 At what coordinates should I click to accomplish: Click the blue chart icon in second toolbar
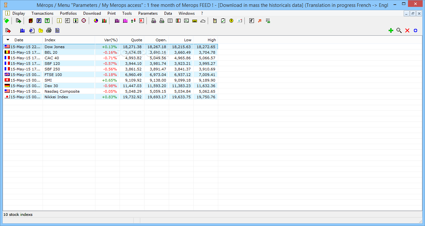tap(23, 30)
